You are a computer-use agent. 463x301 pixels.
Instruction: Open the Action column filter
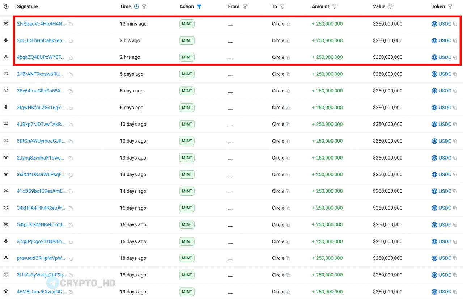click(x=199, y=6)
